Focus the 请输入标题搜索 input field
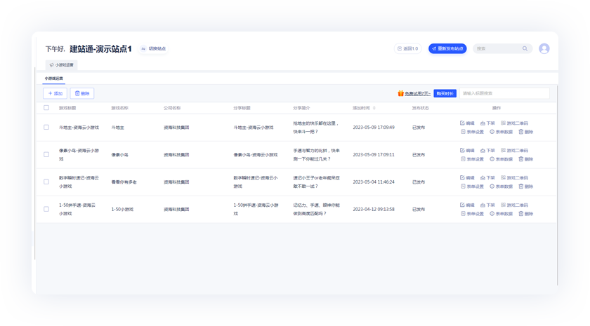 coord(503,93)
